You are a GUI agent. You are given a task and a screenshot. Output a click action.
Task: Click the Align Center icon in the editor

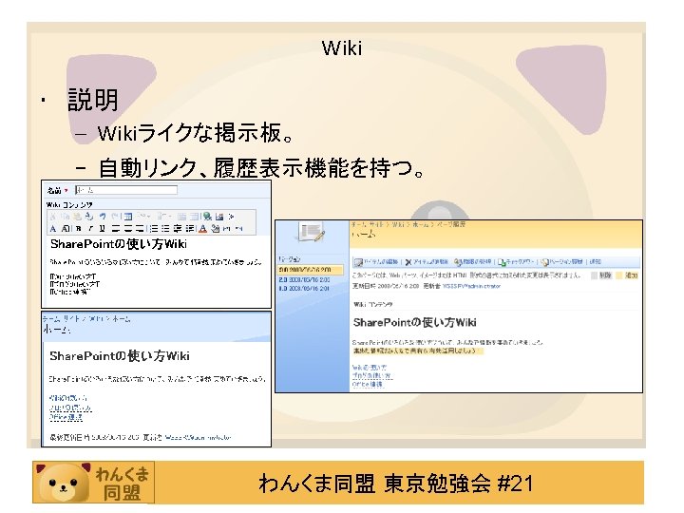(x=128, y=229)
